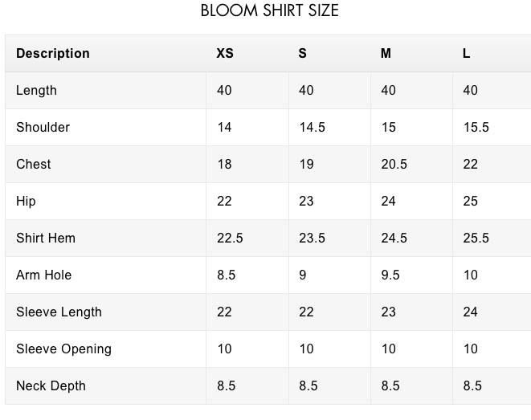Select the Sleeve Length row label
Screen dimensions: 531x420
59,312
